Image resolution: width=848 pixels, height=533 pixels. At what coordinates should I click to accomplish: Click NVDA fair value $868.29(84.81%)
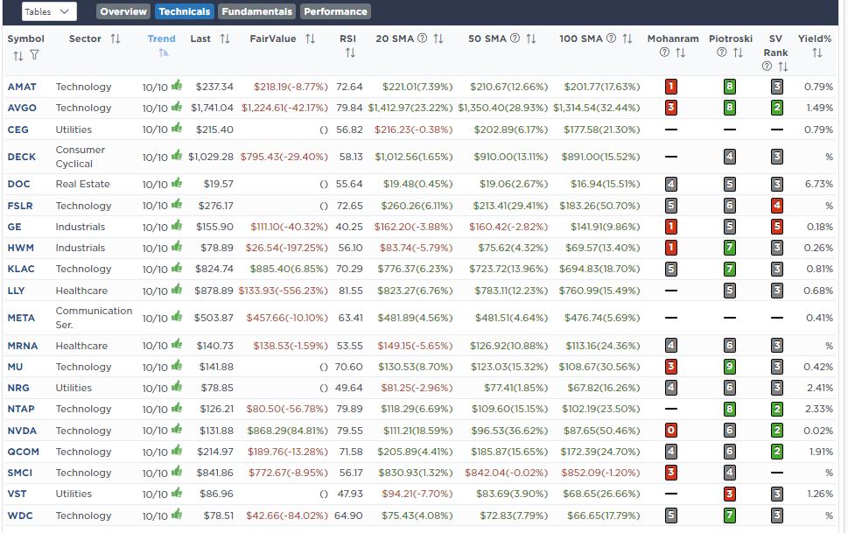pos(287,431)
